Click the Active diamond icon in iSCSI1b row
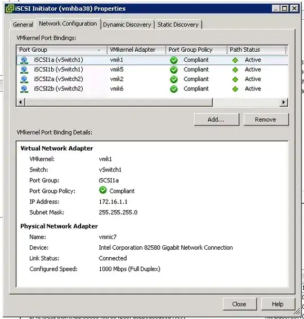Screen dimensions: 304x319 point(235,70)
